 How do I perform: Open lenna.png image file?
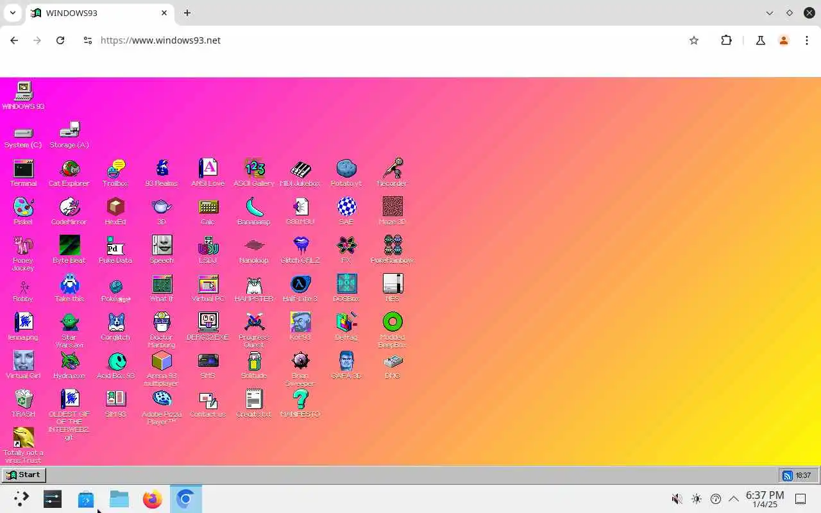23,327
